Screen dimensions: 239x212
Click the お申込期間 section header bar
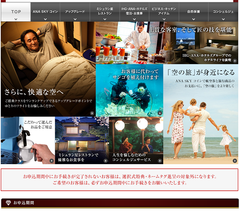(120, 203)
